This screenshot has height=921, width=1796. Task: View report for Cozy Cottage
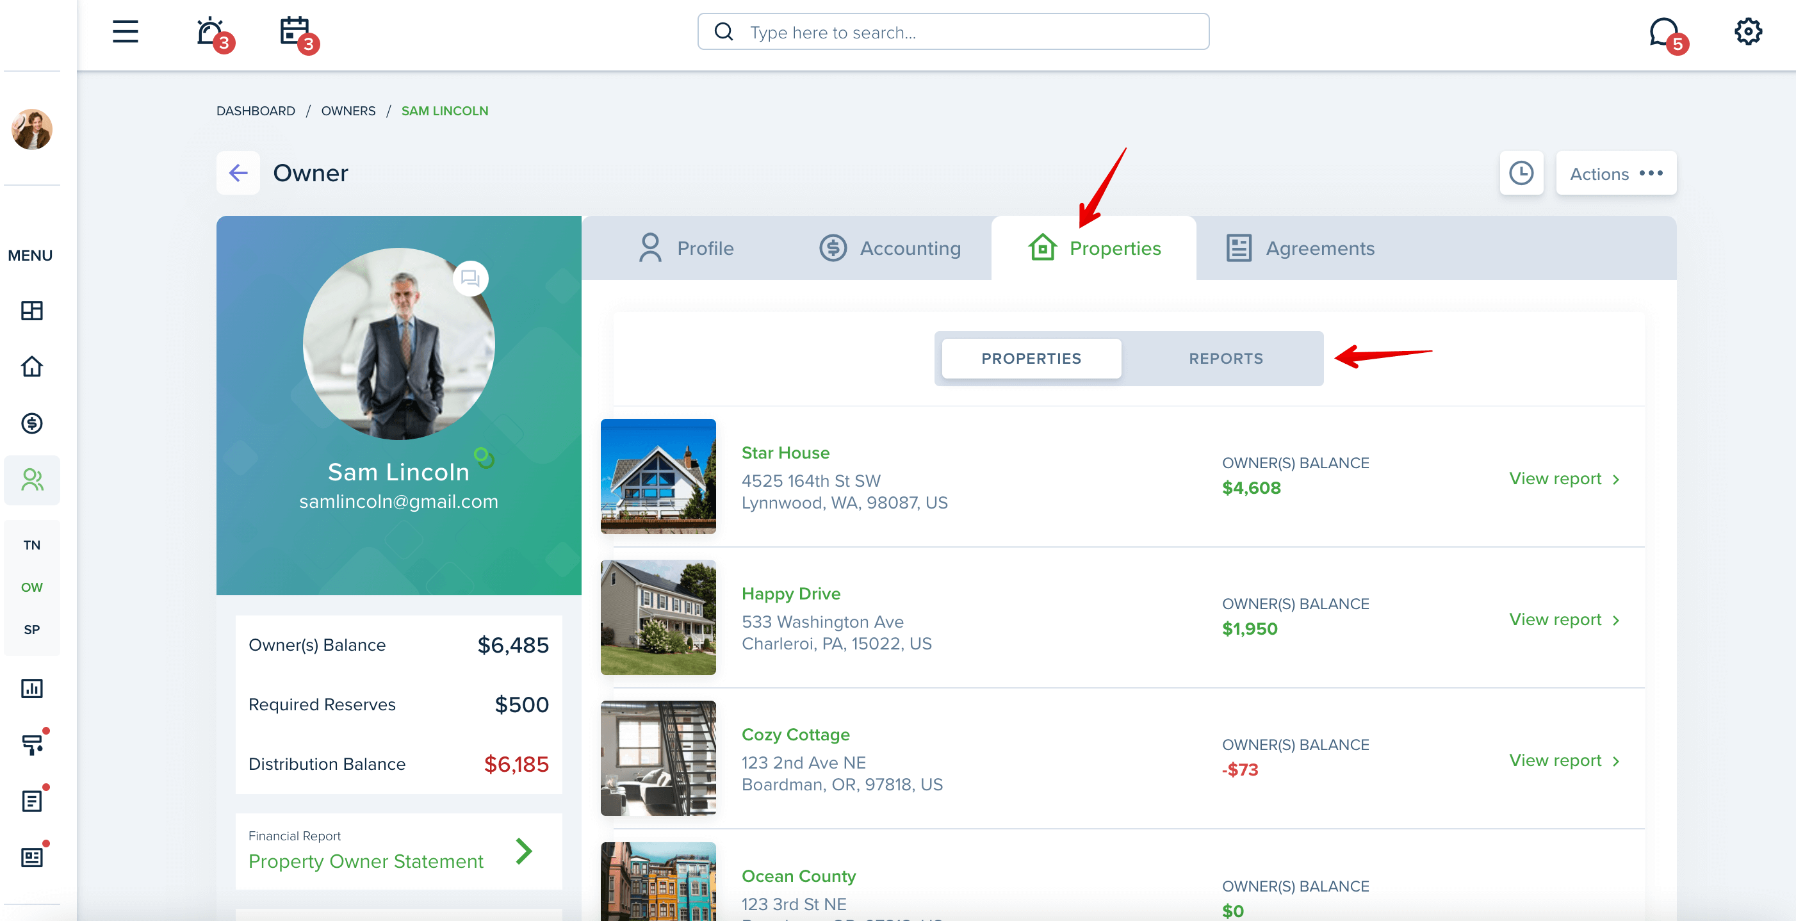[1564, 760]
